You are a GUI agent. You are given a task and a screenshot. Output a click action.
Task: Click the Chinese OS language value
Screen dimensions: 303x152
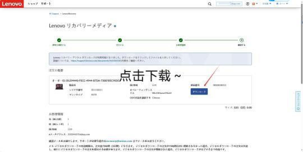(x=156, y=98)
